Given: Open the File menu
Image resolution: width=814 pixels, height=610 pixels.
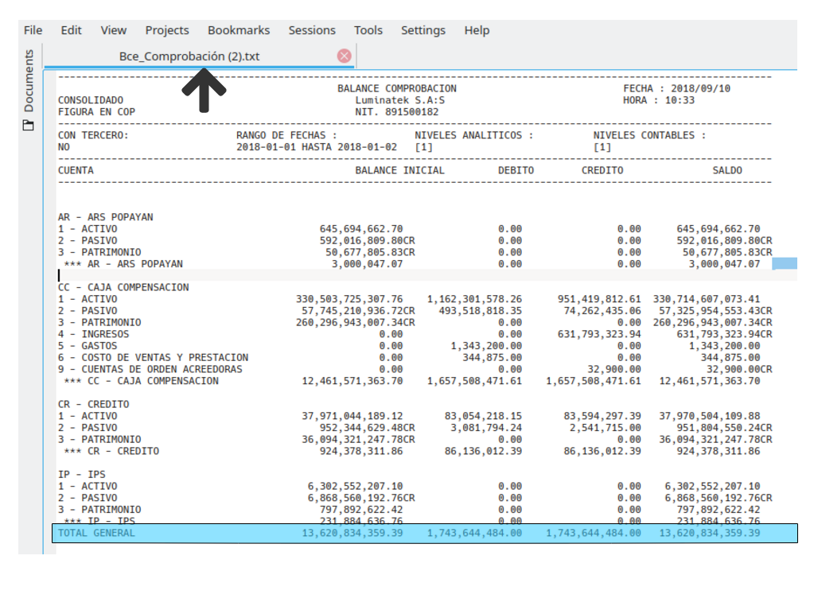Looking at the screenshot, I should 33,30.
